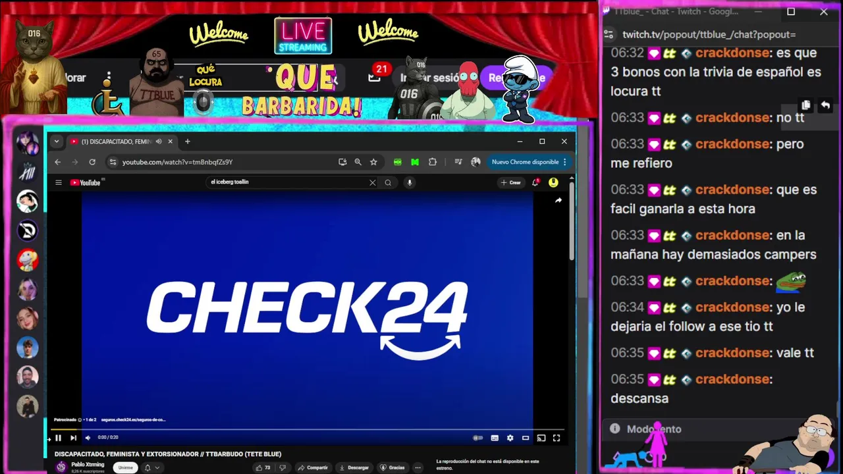
Task: Mute tab via speaker icon
Action: 159,142
